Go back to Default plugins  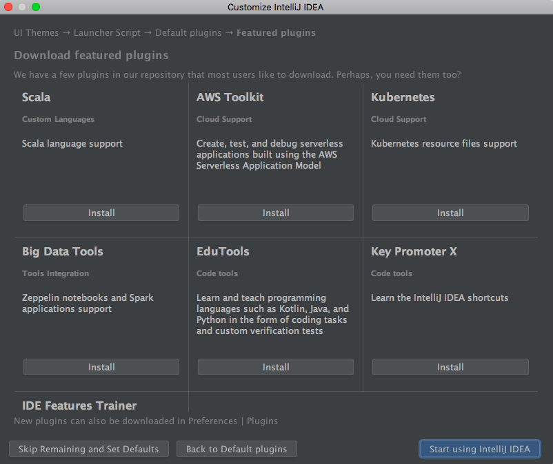(x=237, y=449)
